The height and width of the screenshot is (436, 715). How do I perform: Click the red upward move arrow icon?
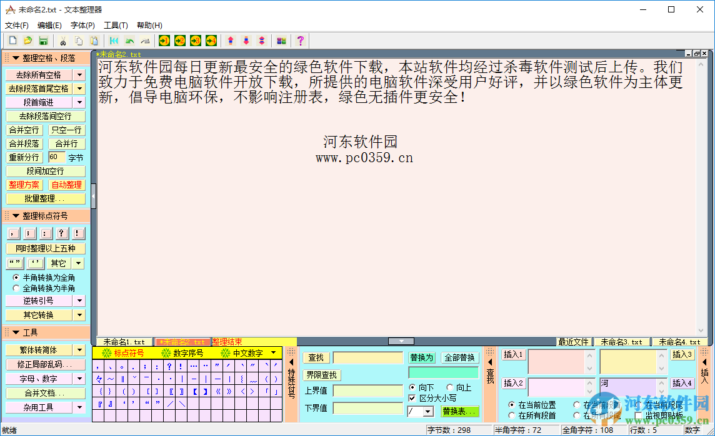(231, 41)
